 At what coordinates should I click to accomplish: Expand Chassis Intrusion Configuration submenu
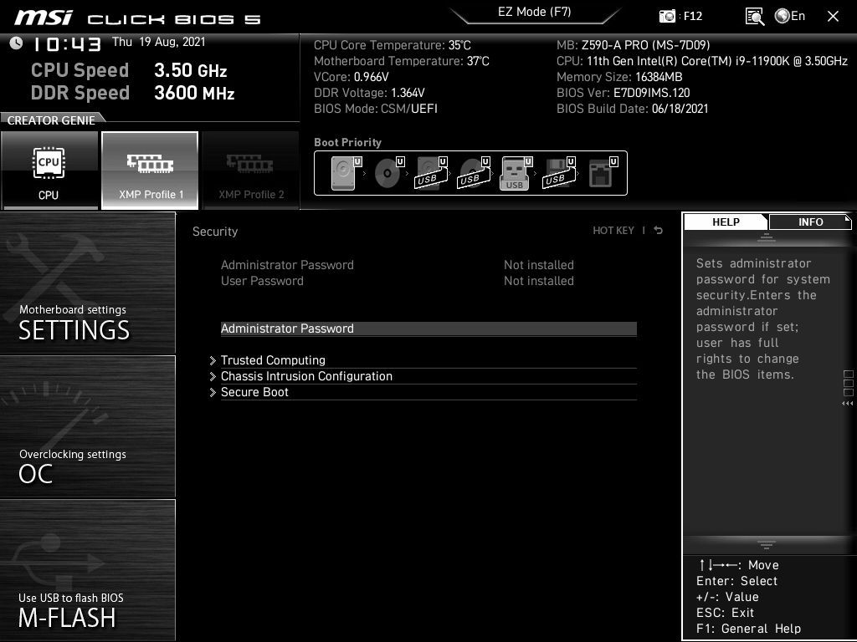coord(428,376)
